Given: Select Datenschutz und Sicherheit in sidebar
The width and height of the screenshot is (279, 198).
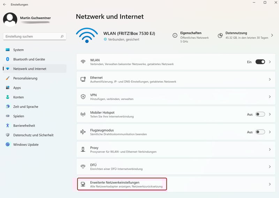Looking at the screenshot, I should point(33,135).
